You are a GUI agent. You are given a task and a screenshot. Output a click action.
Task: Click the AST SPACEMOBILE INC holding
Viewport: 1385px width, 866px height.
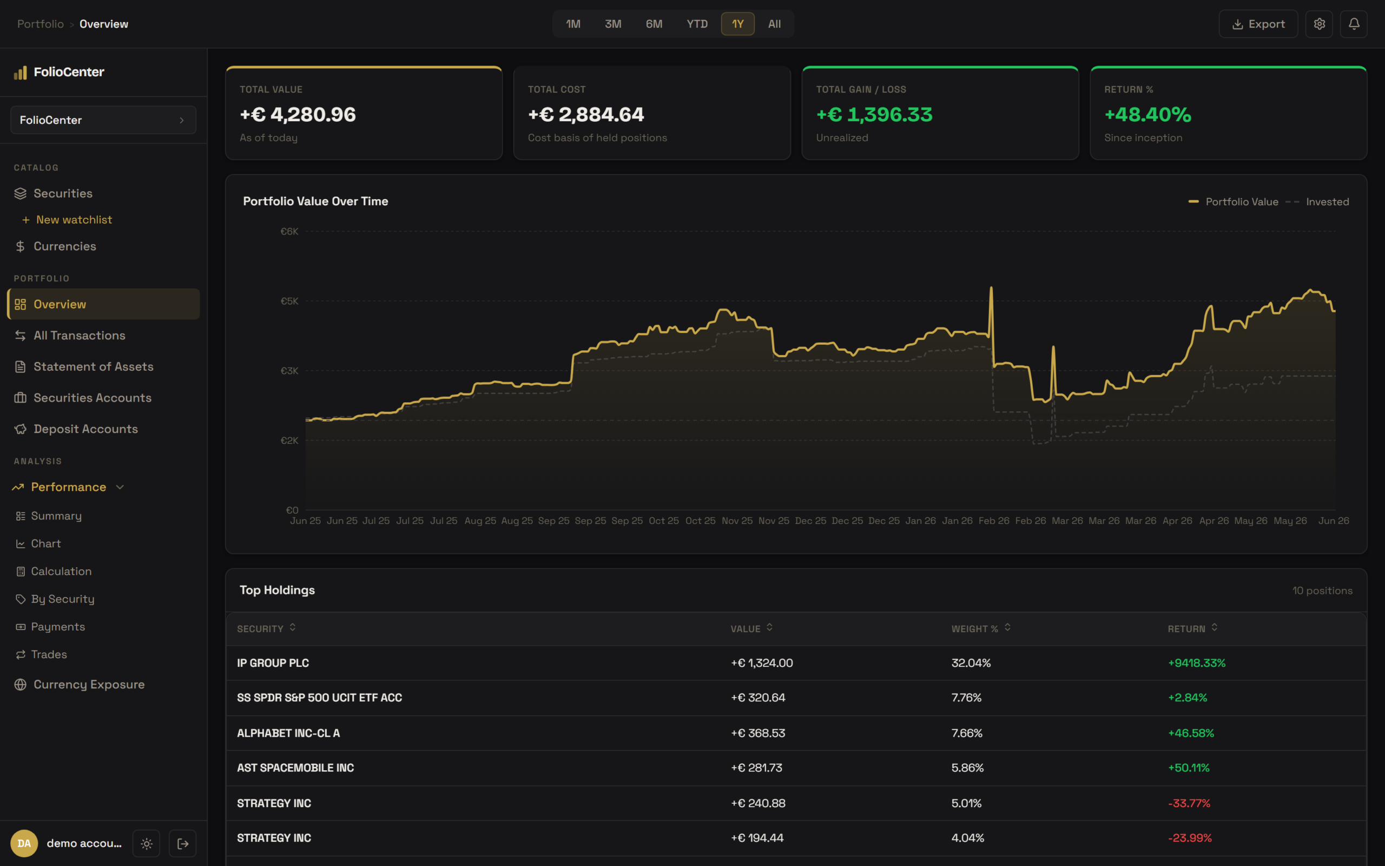[x=796, y=768]
